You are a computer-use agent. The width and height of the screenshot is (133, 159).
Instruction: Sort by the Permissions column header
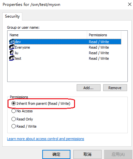pyautogui.click(x=104, y=35)
